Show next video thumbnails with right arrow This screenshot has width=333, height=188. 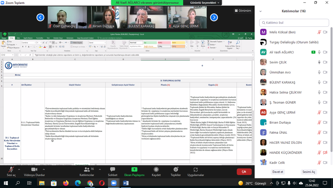click(214, 17)
